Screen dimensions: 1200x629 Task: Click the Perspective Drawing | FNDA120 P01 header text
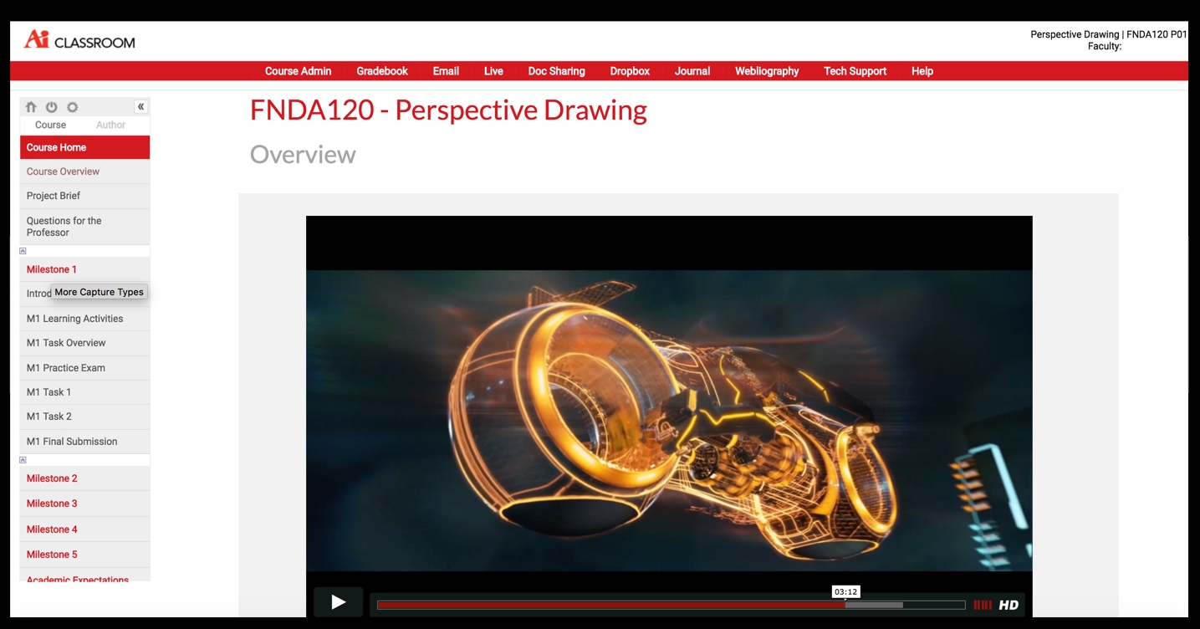(x=1108, y=34)
